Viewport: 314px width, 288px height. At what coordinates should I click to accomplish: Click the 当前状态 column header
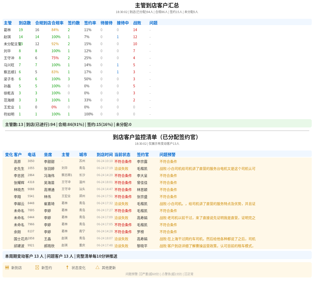pos(122,155)
